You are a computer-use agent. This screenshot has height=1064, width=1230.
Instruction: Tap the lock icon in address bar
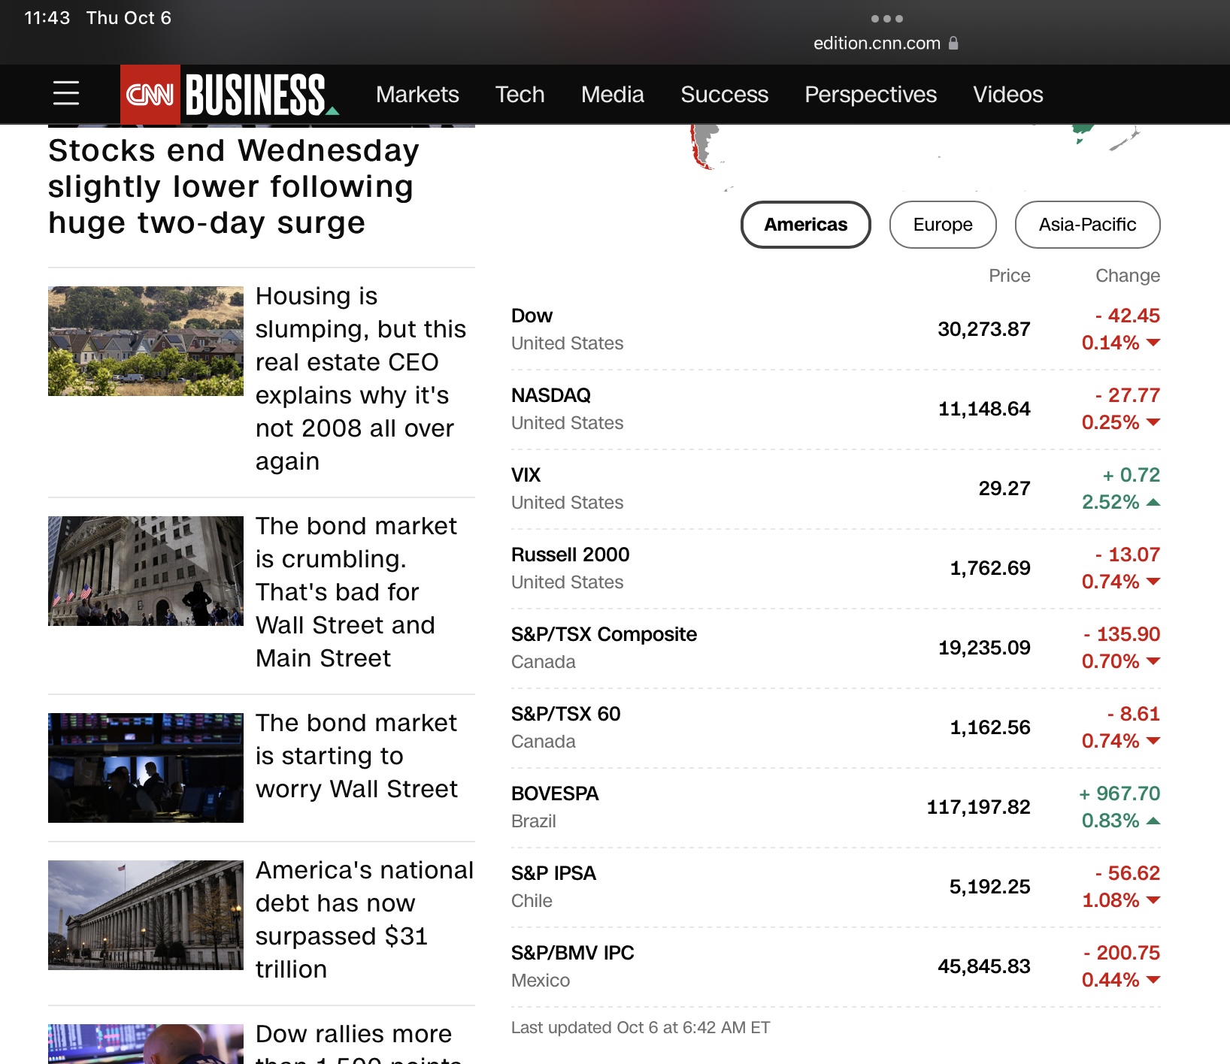pyautogui.click(x=953, y=43)
